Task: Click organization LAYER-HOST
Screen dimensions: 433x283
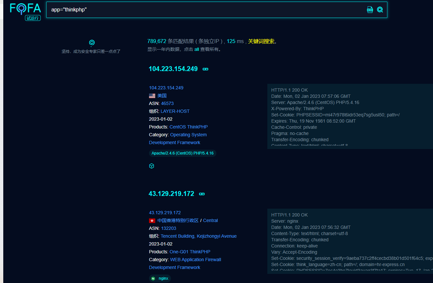Action: tap(175, 111)
